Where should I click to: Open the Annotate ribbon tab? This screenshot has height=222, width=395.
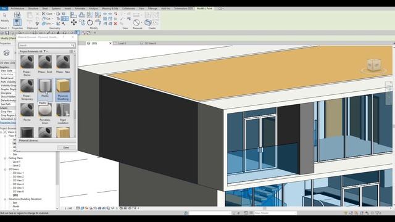80,9
